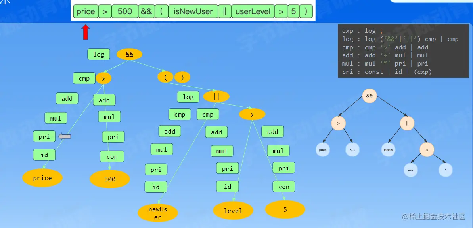Image resolution: width=473 pixels, height=228 pixels.
Task: Click the grammar rule 'mul : mul * pri | pri'
Action: (385, 64)
